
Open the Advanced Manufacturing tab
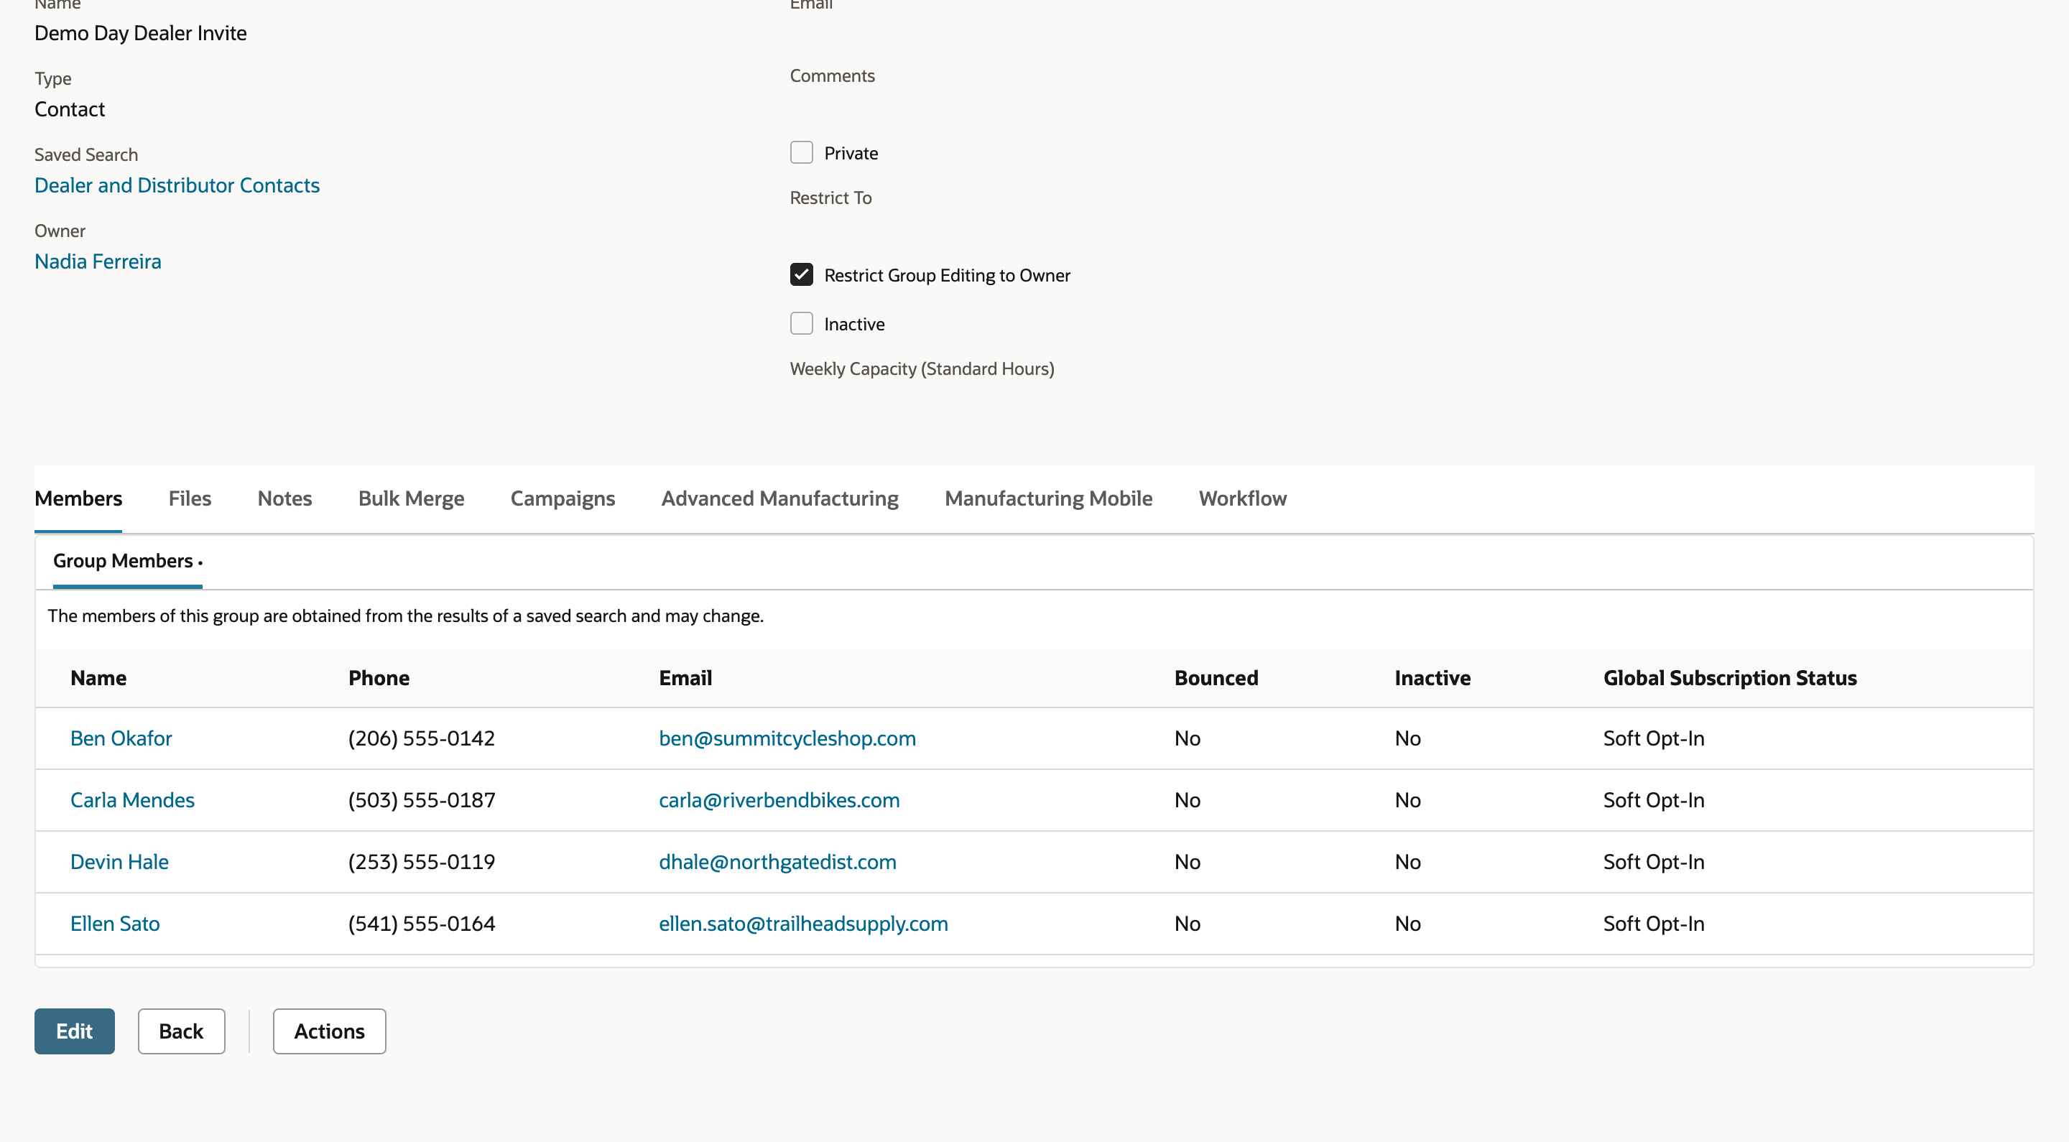(x=779, y=498)
